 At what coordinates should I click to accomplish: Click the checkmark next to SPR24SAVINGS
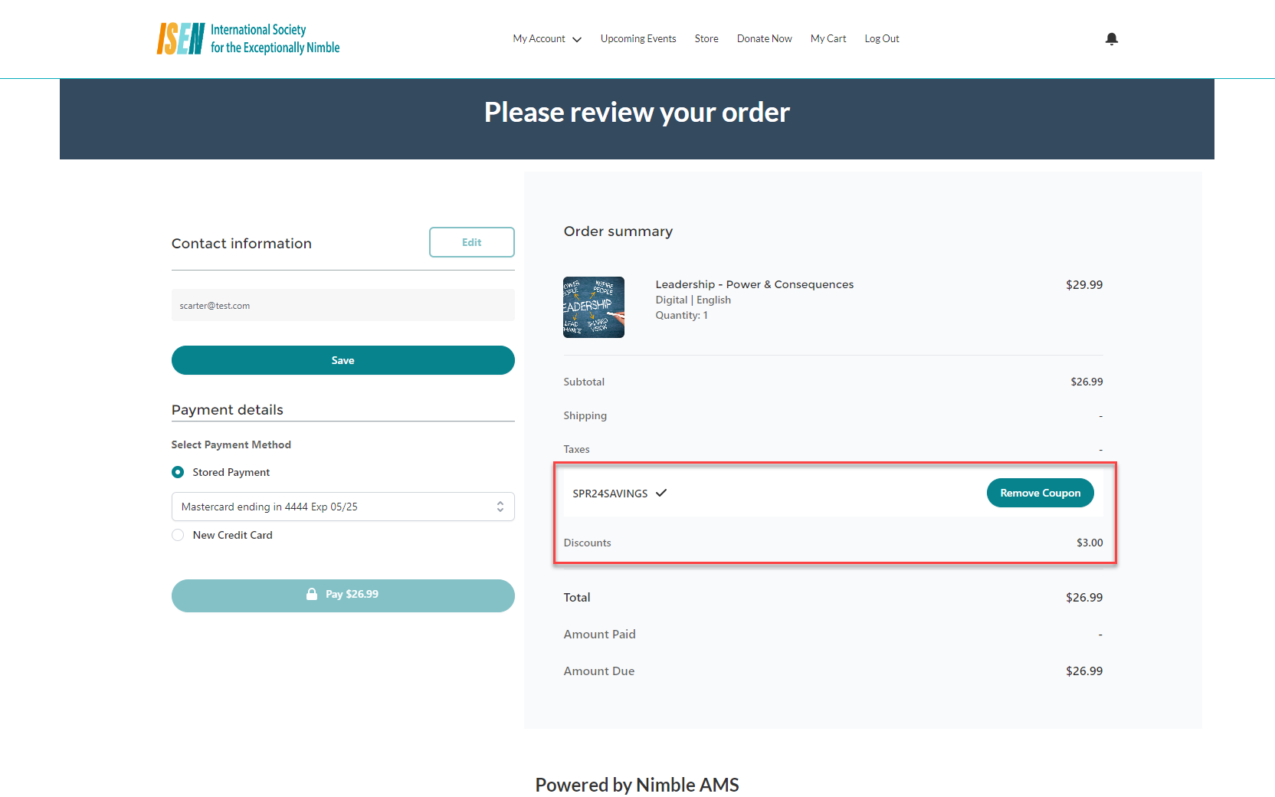pos(661,493)
